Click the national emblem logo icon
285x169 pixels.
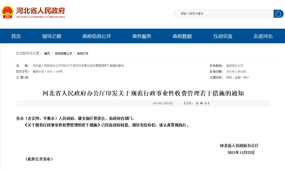(x=7, y=12)
